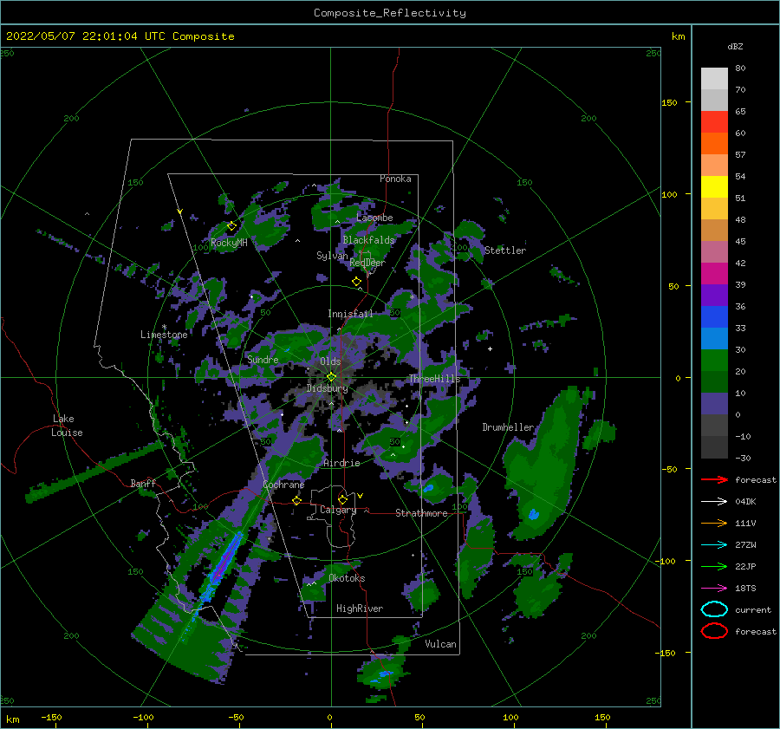
Task: Click the Banff label
Action: [x=143, y=483]
